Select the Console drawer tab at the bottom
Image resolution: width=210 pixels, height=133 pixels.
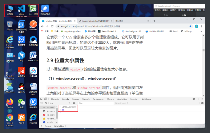tap(48, 126)
